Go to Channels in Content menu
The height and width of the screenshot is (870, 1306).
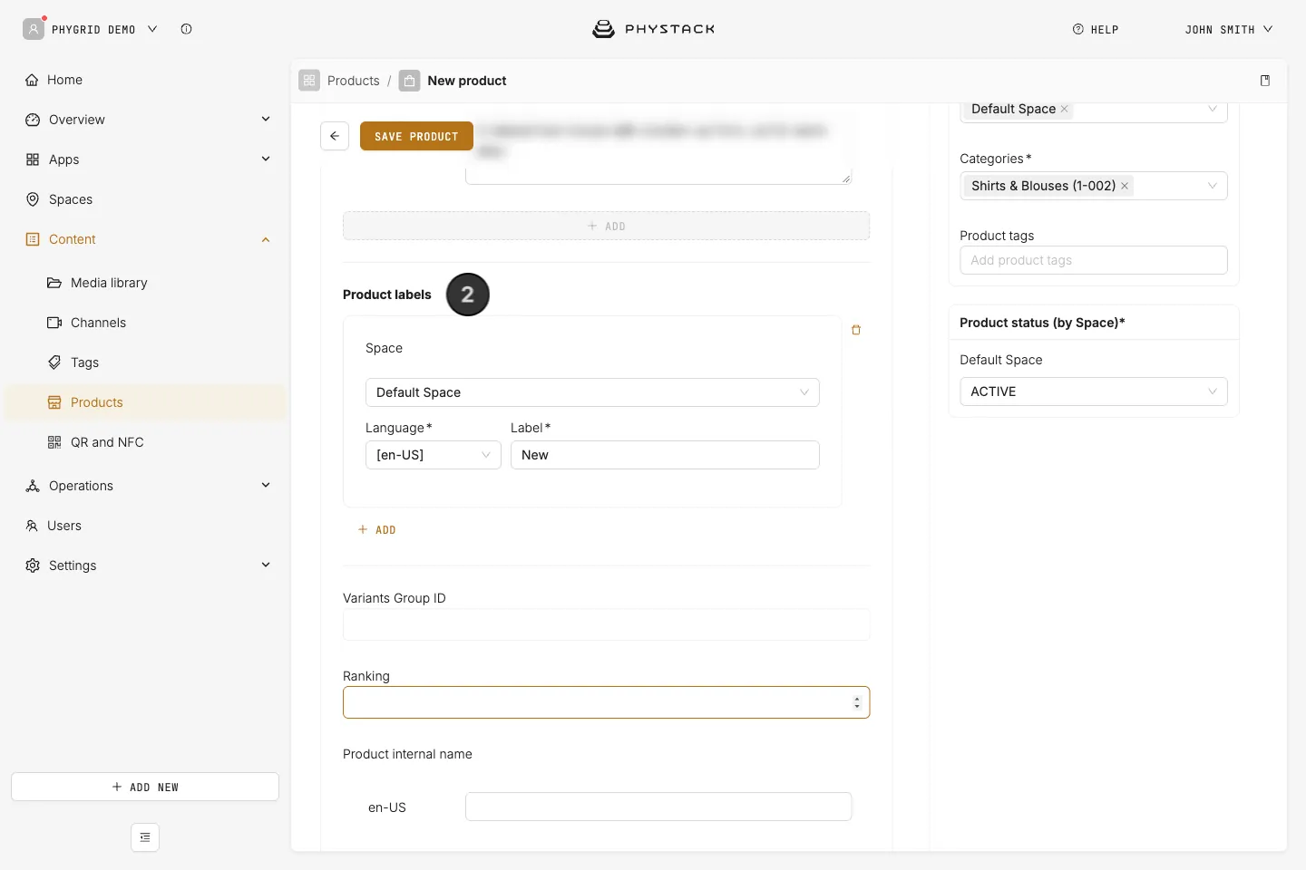tap(98, 323)
